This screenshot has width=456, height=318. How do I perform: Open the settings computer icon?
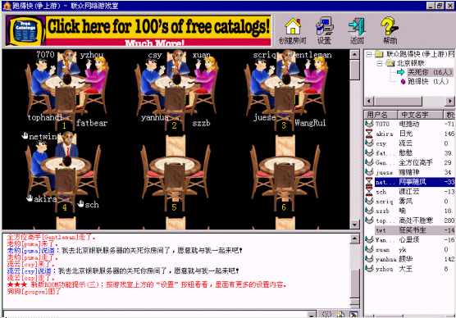324,27
